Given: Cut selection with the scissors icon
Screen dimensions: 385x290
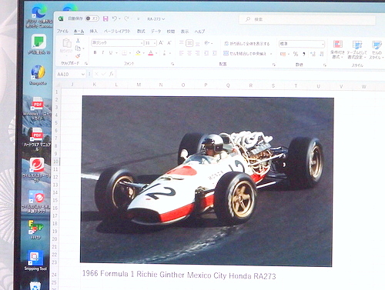Looking at the screenshot, I should pyautogui.click(x=78, y=40).
